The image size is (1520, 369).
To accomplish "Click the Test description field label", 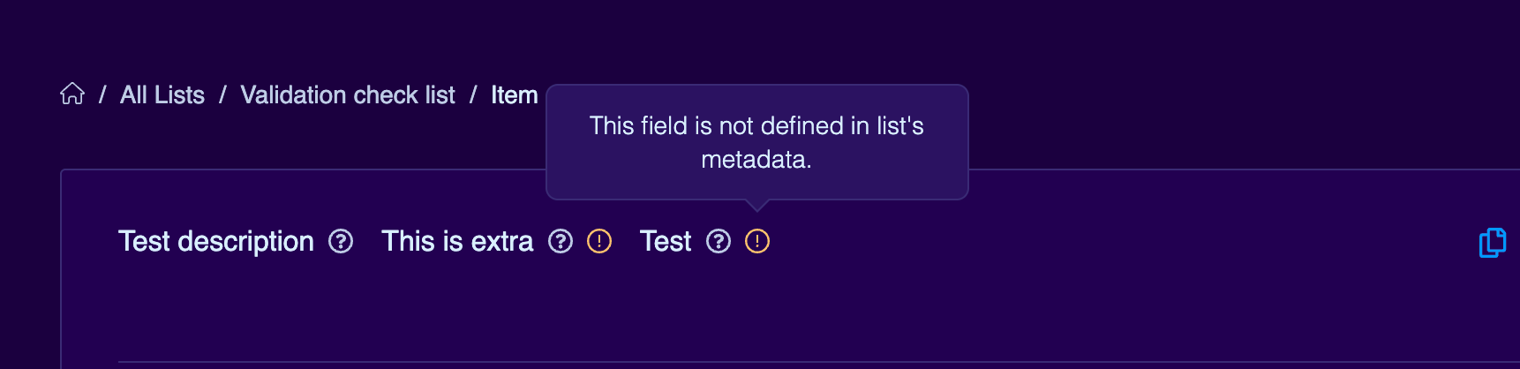I will coord(216,241).
